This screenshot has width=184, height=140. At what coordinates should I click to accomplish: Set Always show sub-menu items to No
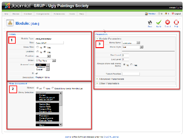coord(124,65)
